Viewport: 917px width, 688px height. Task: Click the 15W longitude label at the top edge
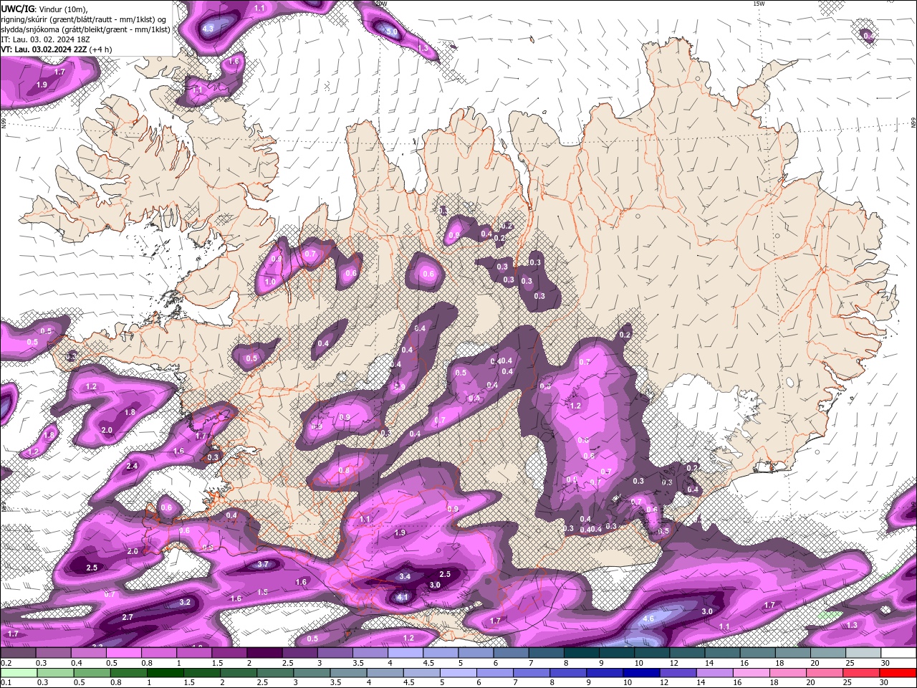click(x=759, y=4)
